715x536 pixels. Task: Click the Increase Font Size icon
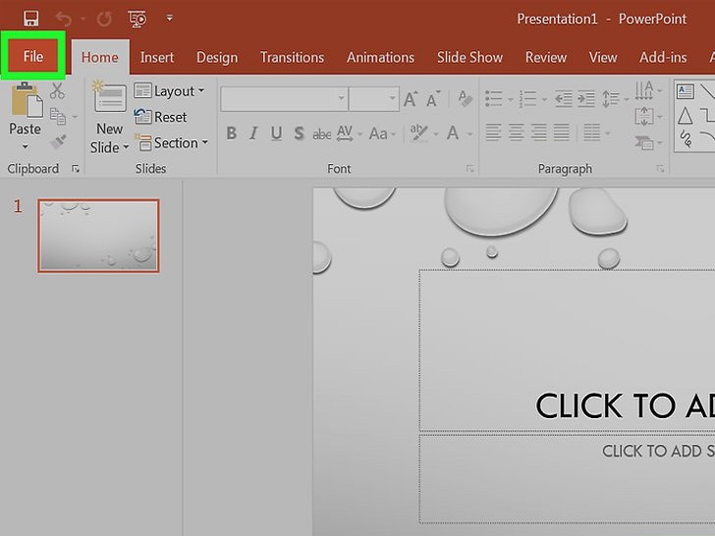pyautogui.click(x=412, y=99)
